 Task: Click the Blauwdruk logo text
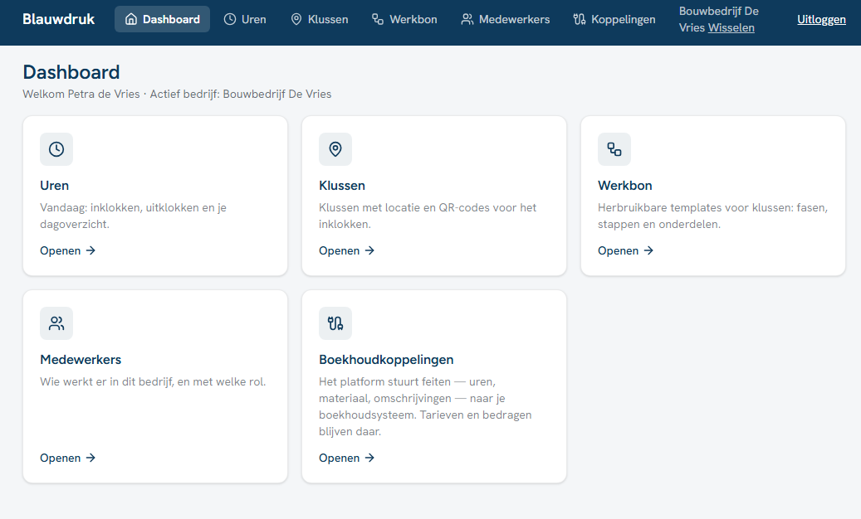(x=58, y=19)
